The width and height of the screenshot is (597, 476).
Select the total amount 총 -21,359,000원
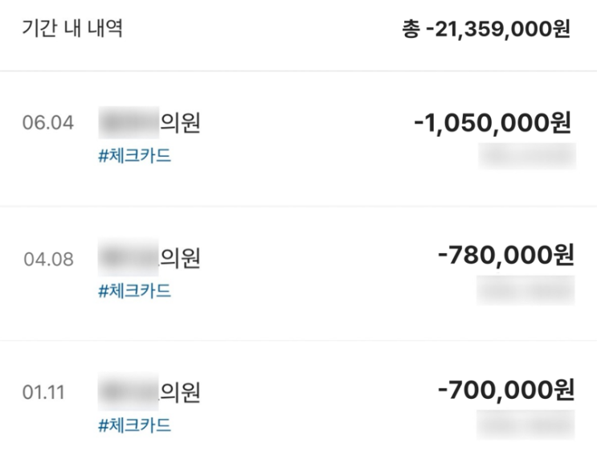(486, 30)
